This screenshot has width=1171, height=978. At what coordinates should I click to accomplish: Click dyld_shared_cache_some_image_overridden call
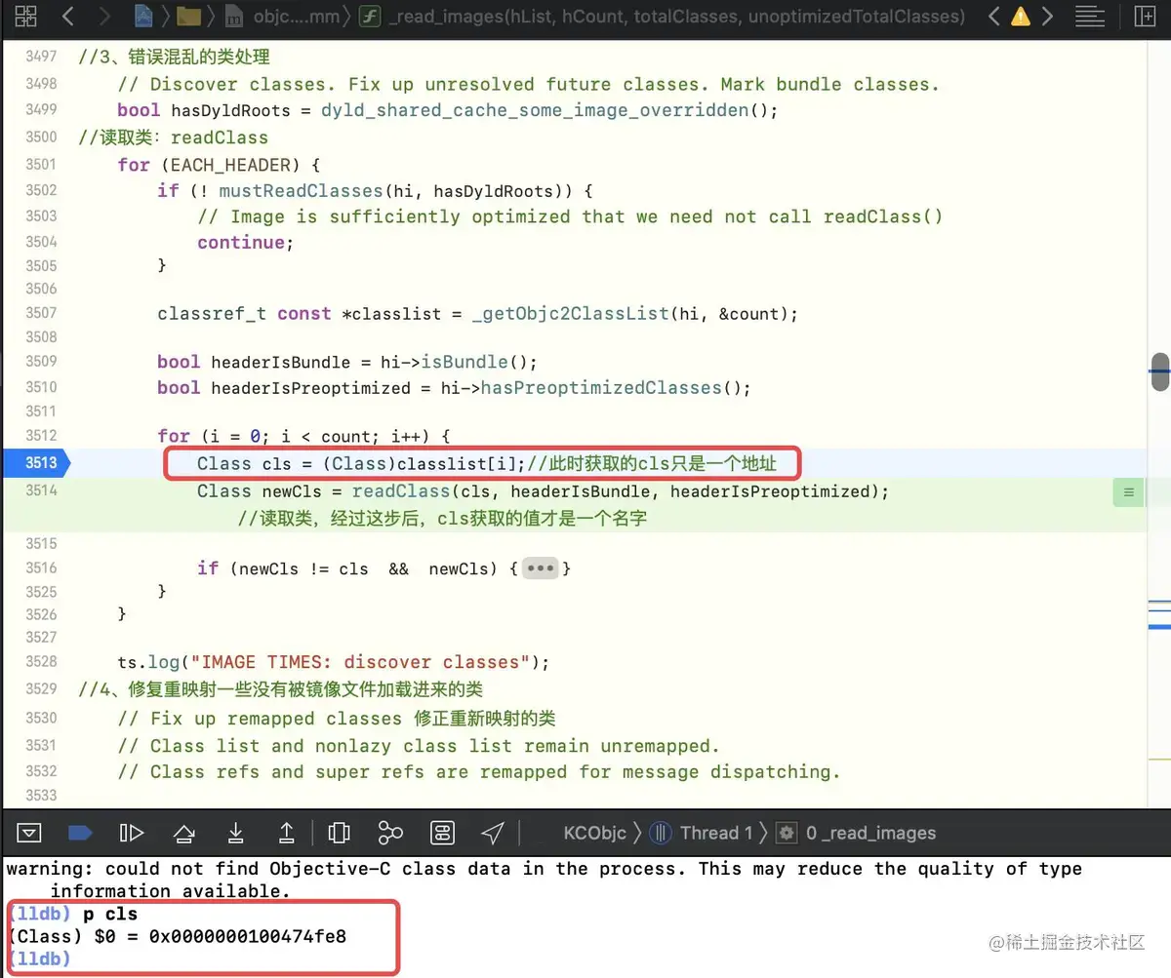coord(535,110)
